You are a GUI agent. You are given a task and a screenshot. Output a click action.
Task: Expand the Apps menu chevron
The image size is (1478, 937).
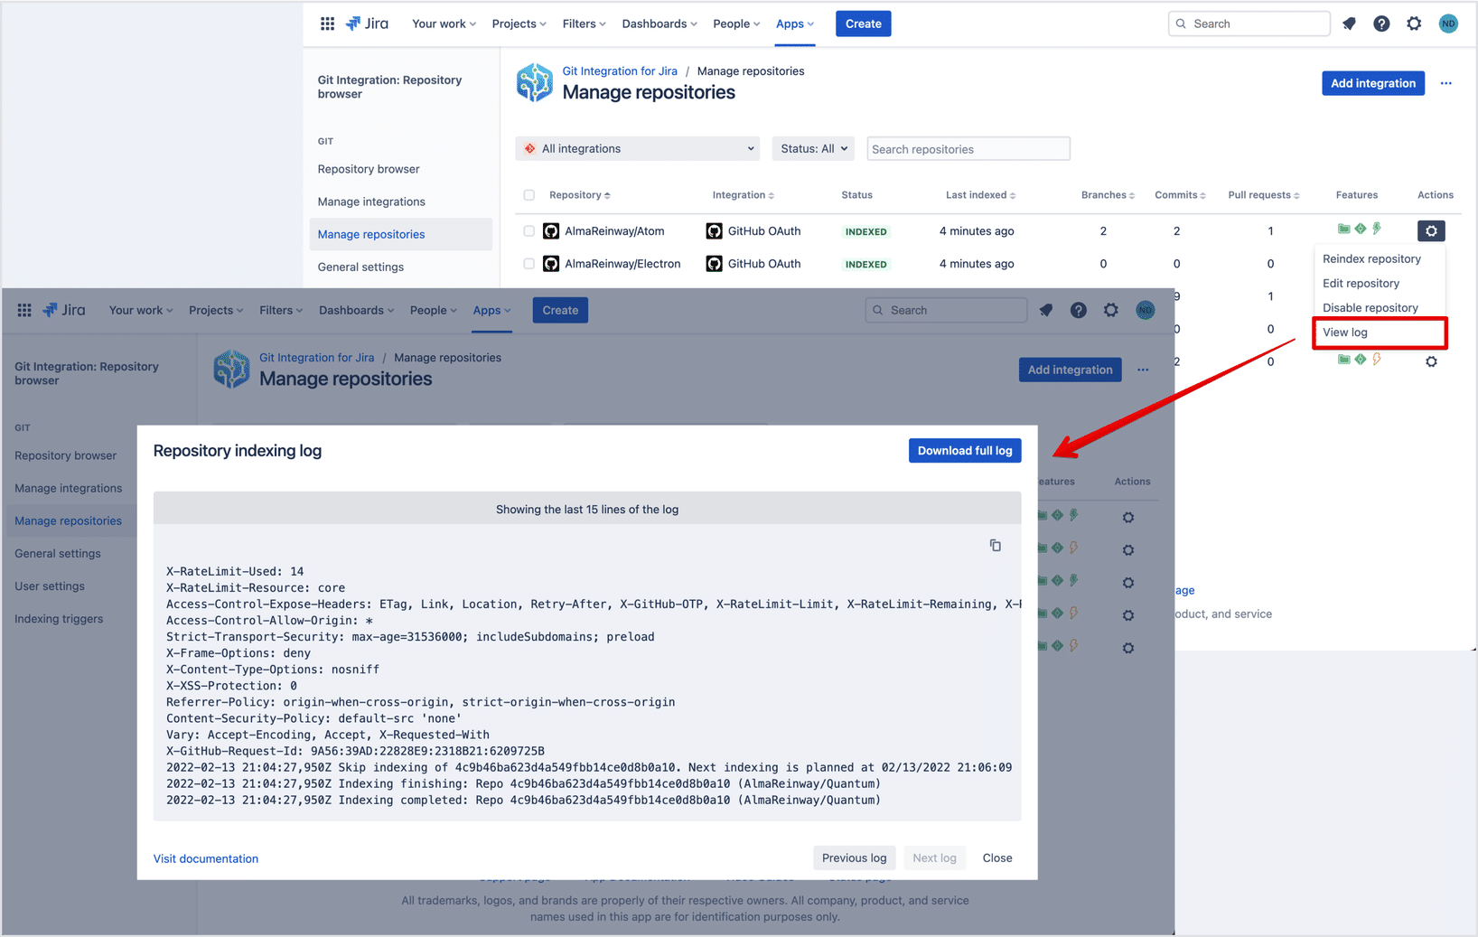click(x=810, y=23)
